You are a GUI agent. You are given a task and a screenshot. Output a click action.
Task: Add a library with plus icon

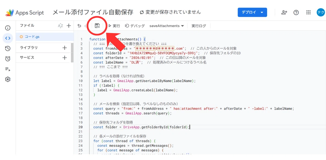coord(65,48)
